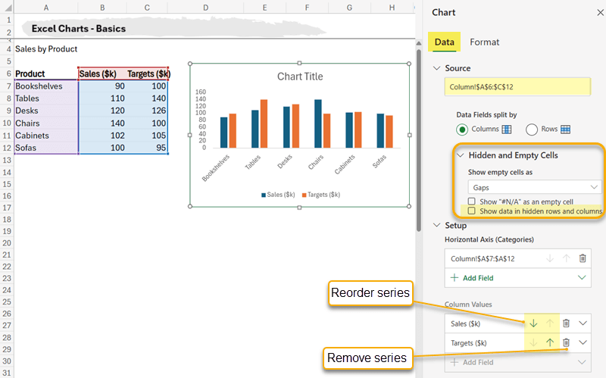Select the Product header cell

(x=46, y=73)
